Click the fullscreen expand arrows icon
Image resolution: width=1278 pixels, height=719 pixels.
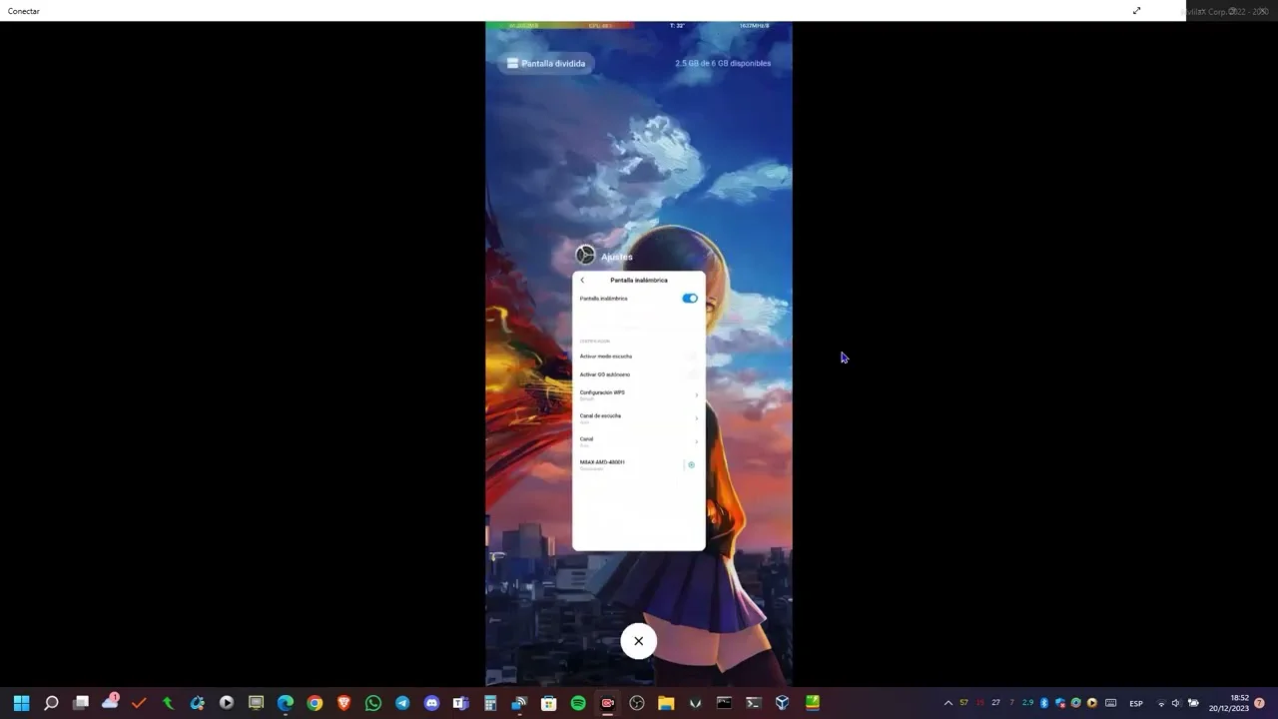1136,11
